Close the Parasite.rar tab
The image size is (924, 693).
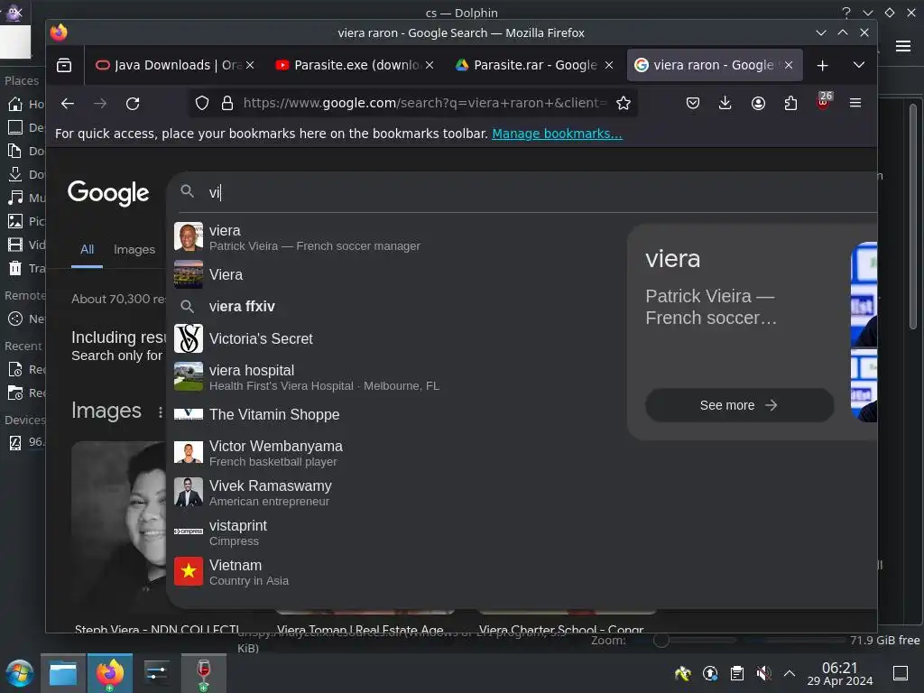pos(609,65)
